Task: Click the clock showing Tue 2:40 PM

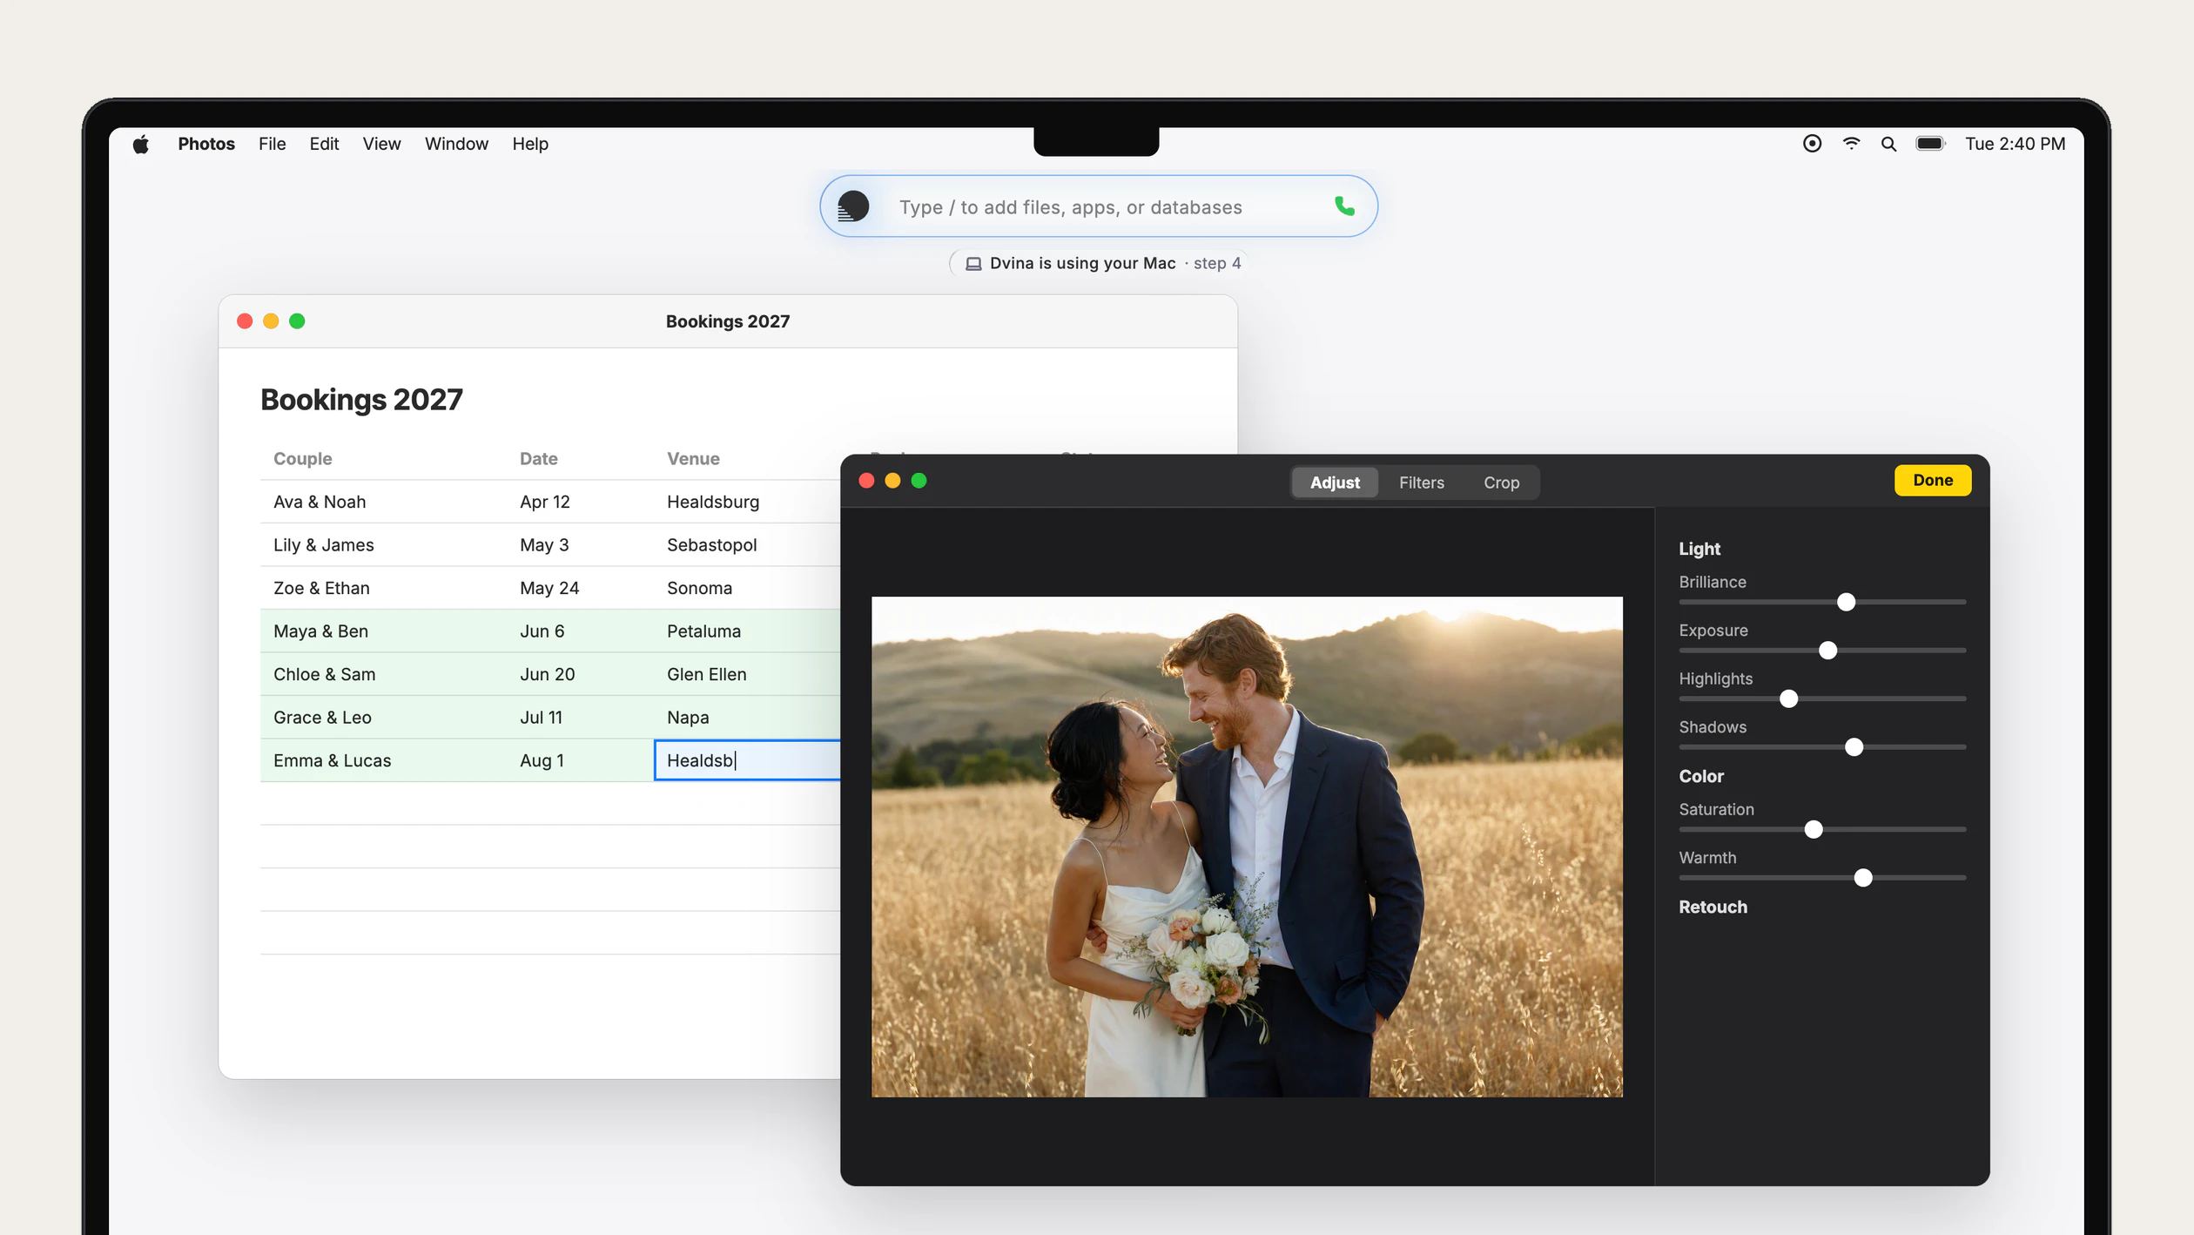Action: [x=2015, y=144]
